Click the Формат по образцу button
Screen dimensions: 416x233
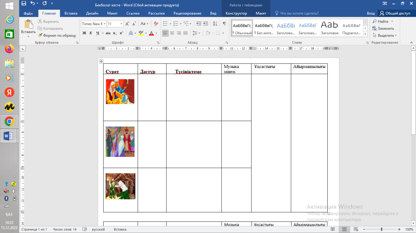pyautogui.click(x=57, y=36)
